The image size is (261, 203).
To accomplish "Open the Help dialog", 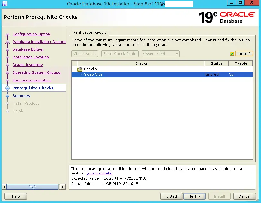I will pyautogui.click(x=16, y=196).
